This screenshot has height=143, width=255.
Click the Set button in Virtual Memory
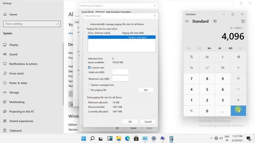click(x=146, y=90)
